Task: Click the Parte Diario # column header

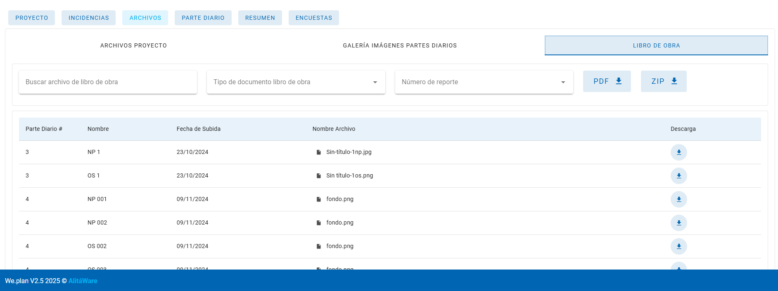Action: pos(44,129)
